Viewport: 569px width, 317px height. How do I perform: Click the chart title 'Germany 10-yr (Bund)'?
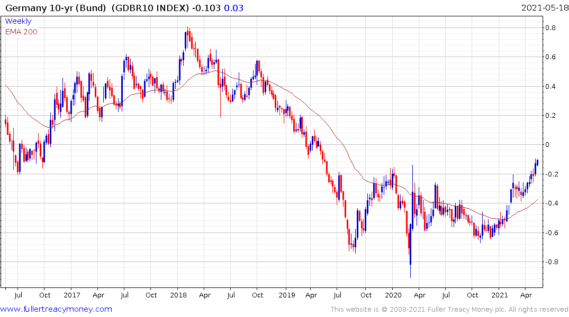point(56,7)
